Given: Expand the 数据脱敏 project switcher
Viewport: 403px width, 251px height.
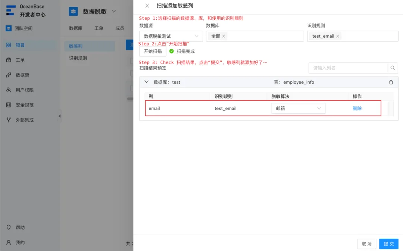Looking at the screenshot, I should [x=114, y=12].
